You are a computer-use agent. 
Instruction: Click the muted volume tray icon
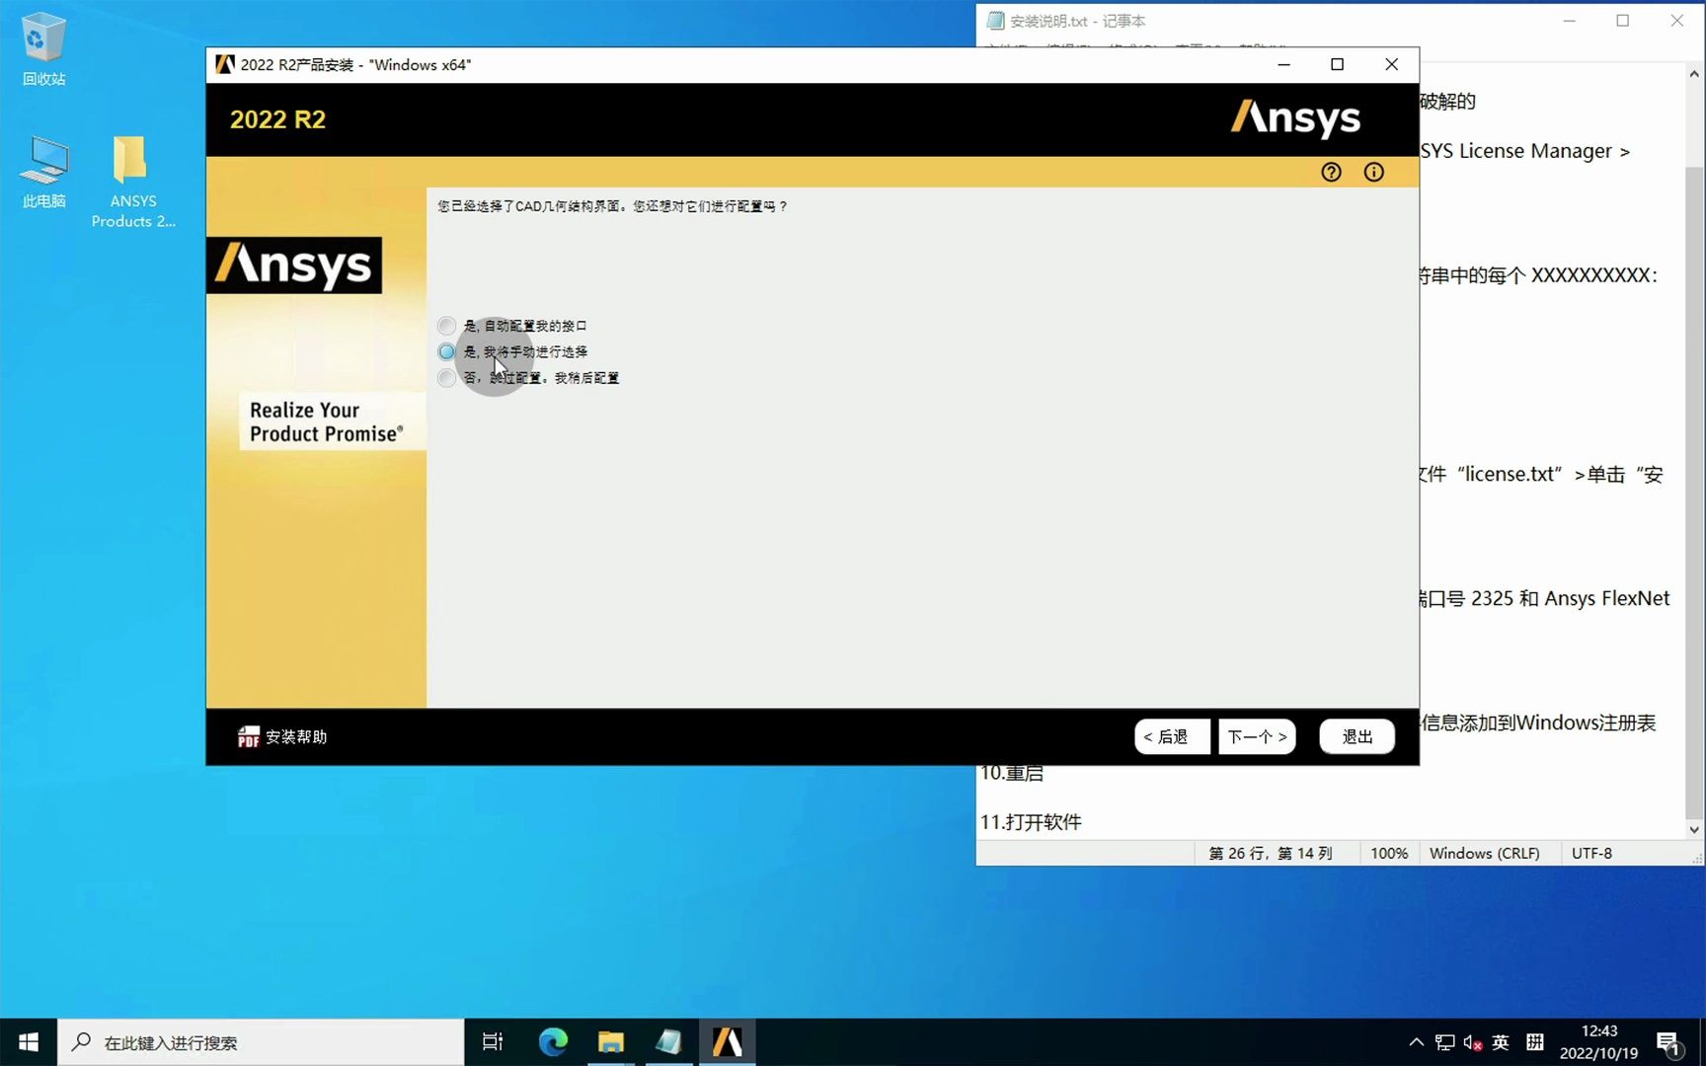1473,1042
